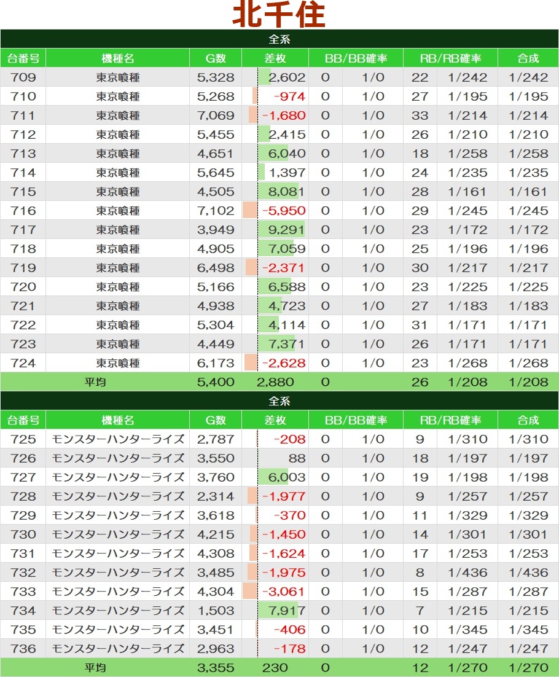Image resolution: width=559 pixels, height=677 pixels.
Task: Click 台番号 header in second table
Action: point(23,420)
